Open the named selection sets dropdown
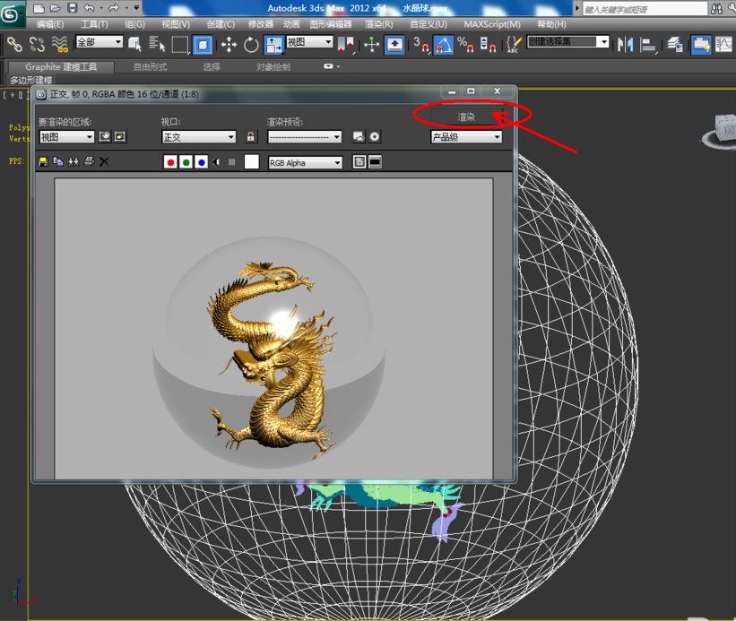This screenshot has width=736, height=621. [x=568, y=42]
